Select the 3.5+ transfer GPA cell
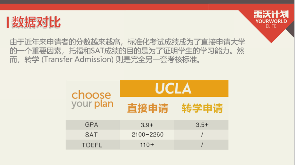The image size is (295, 165). (202, 125)
